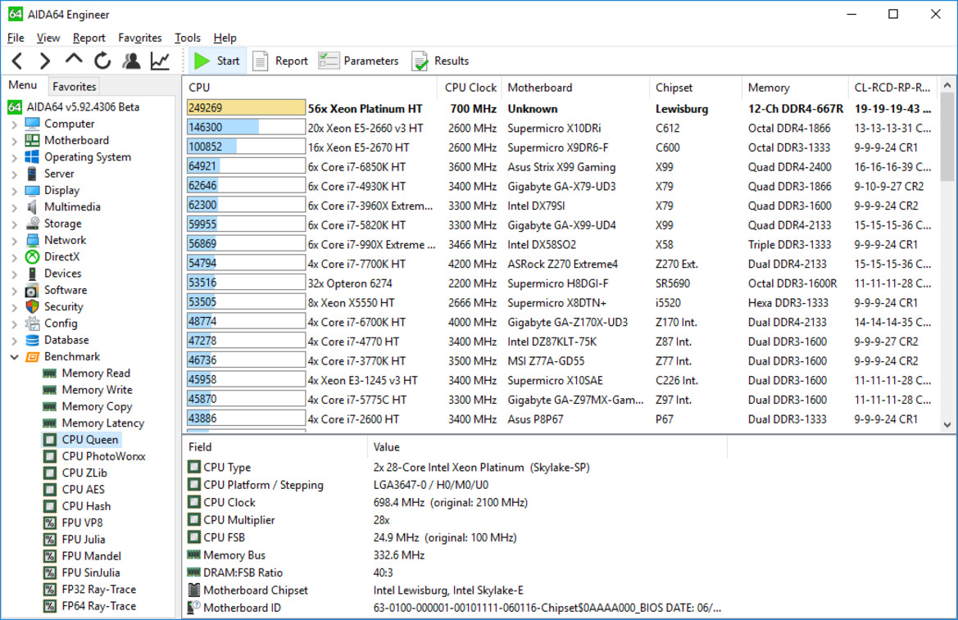
Task: Select Memory Copy benchmark icon
Action: point(50,406)
